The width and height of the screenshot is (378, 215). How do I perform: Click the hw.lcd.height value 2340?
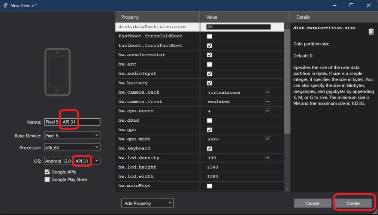(x=212, y=167)
